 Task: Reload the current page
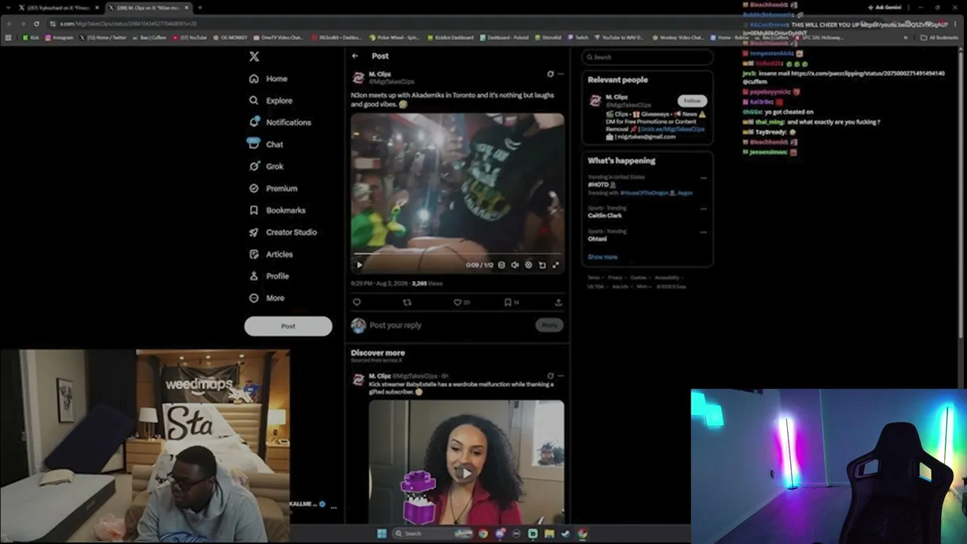(36, 23)
